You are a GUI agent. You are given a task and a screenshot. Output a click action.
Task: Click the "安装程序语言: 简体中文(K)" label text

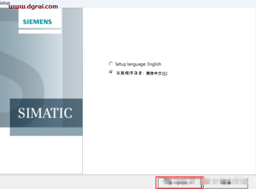pyautogui.click(x=142, y=73)
